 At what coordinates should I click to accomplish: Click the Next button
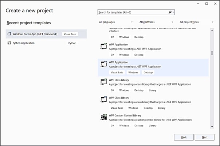pyautogui.click(x=205, y=137)
